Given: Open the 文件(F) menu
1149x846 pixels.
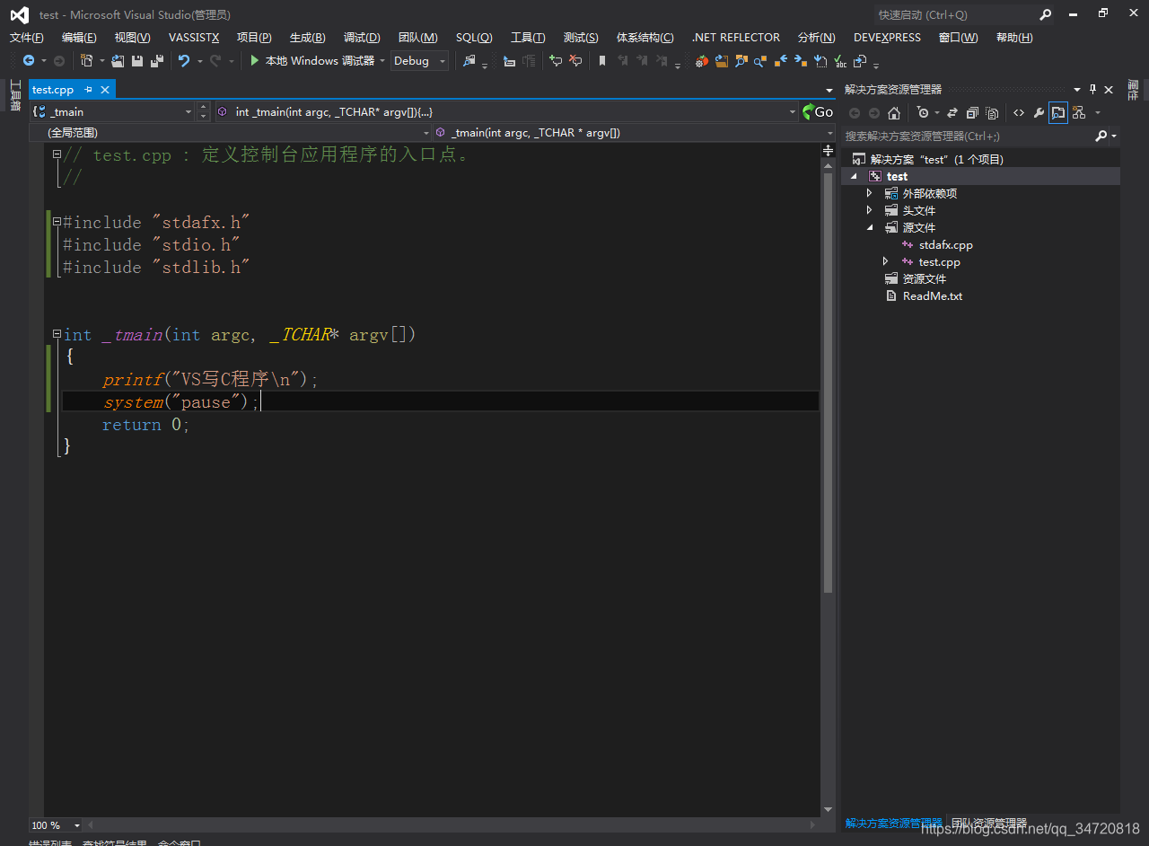Looking at the screenshot, I should [x=27, y=37].
